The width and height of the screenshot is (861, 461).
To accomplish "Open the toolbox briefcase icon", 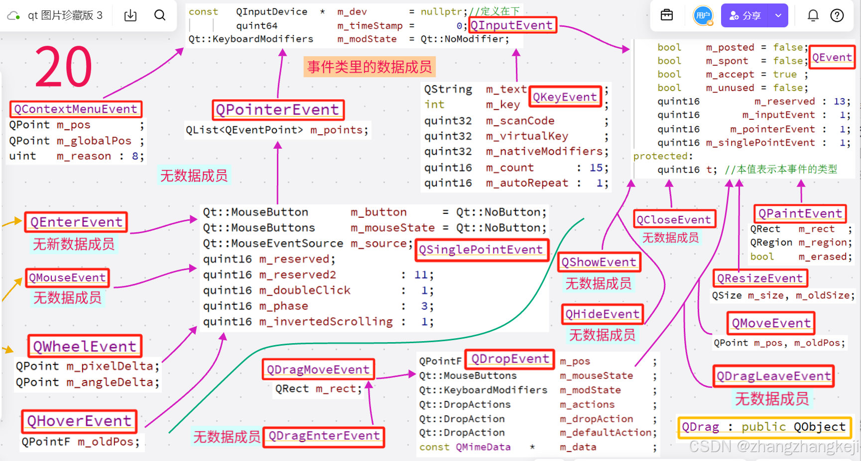I will [666, 15].
